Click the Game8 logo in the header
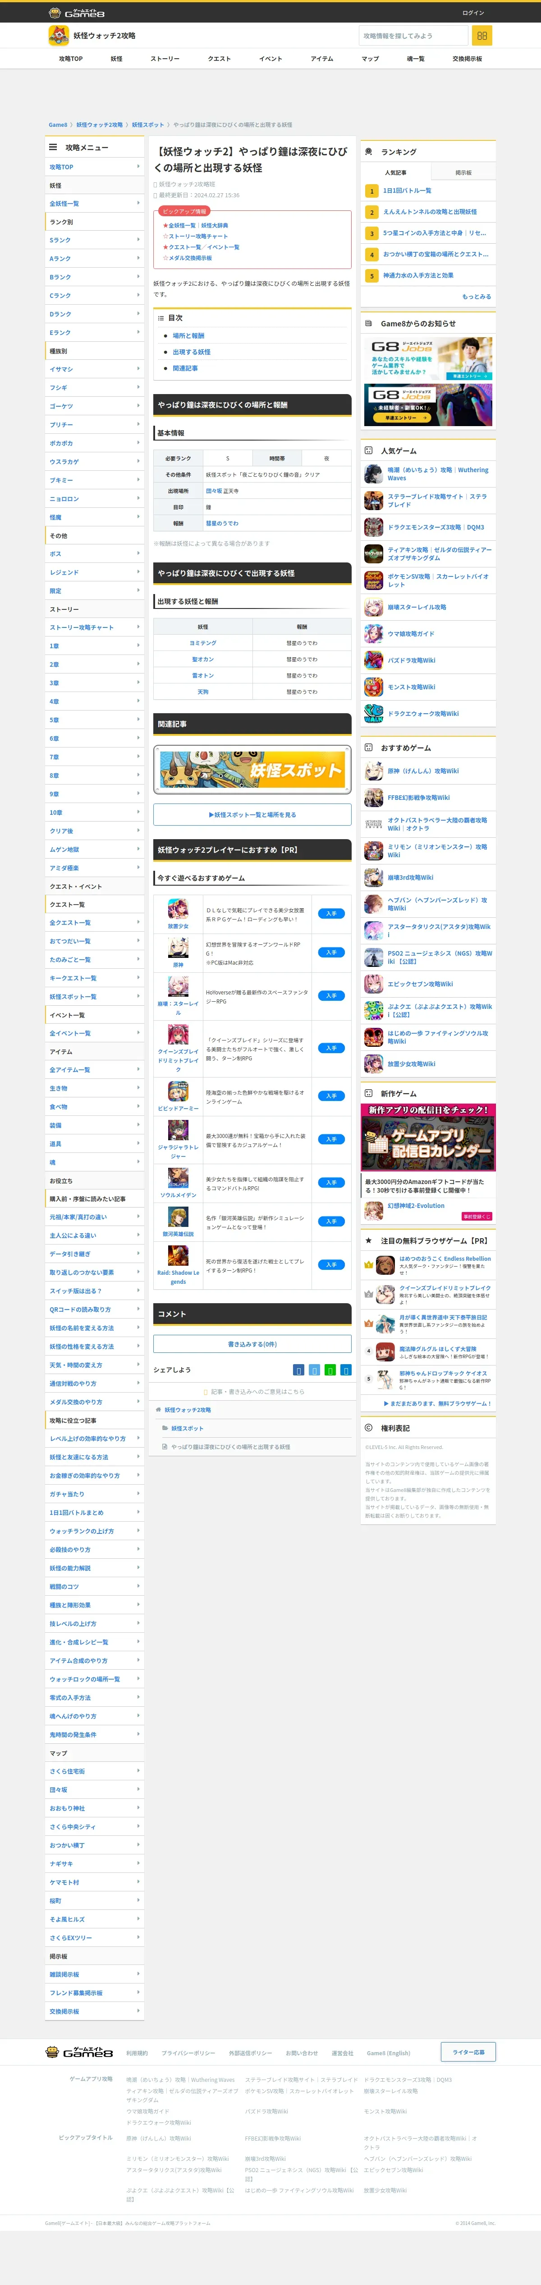Screen dimensions: 541x2285 76,13
